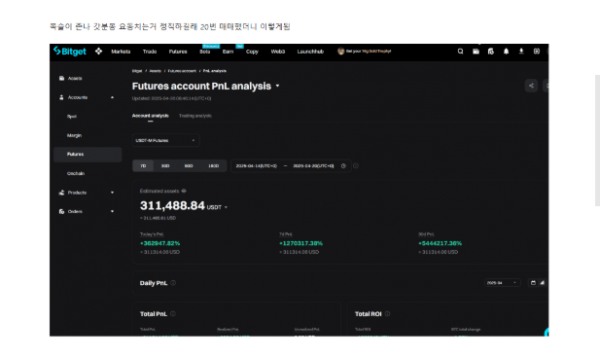Screen dimensions: 600x356
Task: Switch to the Trading analysis tab
Action: click(x=195, y=116)
